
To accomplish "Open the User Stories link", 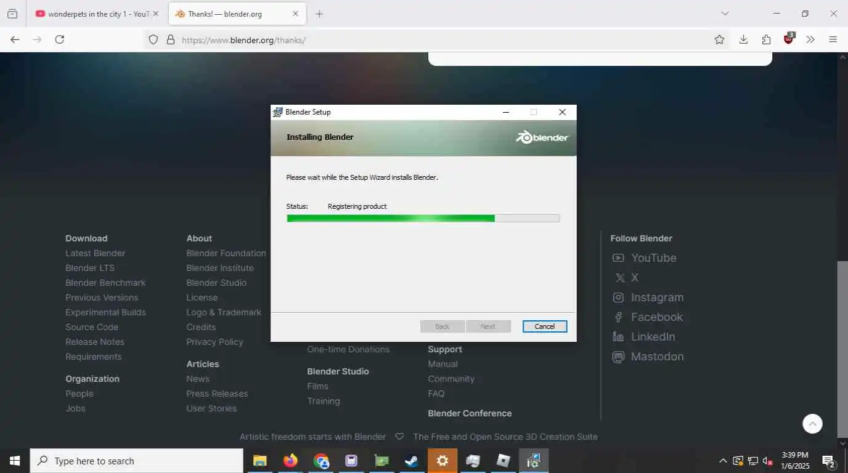I will point(211,408).
